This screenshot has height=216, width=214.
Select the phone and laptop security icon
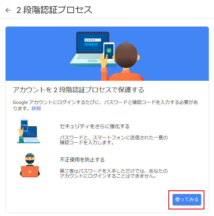click(x=28, y=132)
